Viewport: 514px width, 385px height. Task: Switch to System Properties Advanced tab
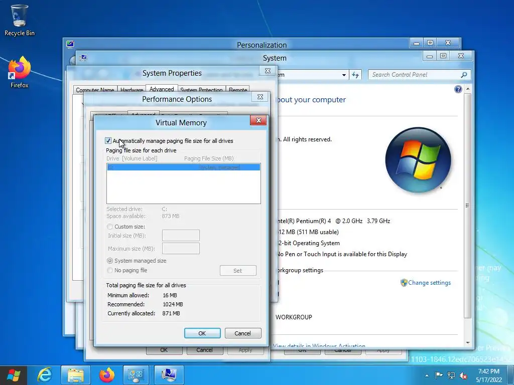(x=162, y=89)
